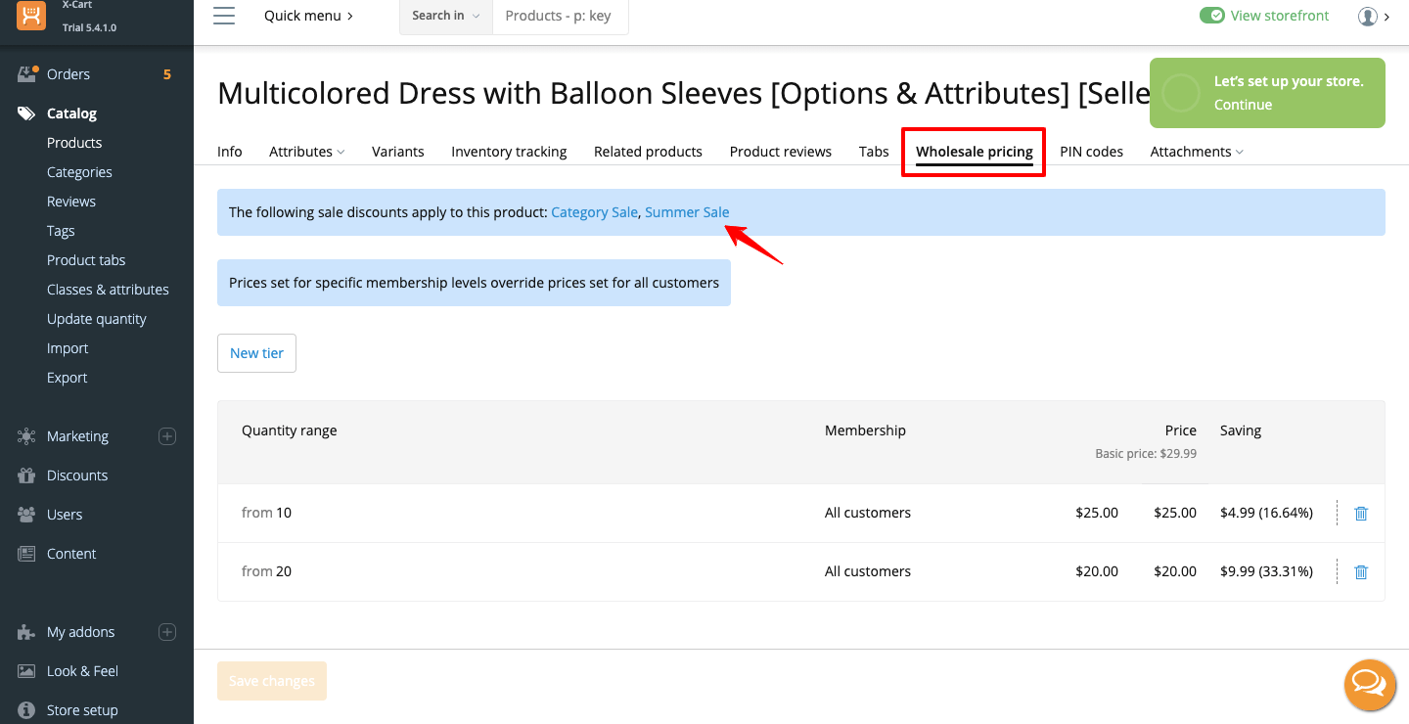Image resolution: width=1409 pixels, height=724 pixels.
Task: Expand the Quick menu
Action: 309,16
